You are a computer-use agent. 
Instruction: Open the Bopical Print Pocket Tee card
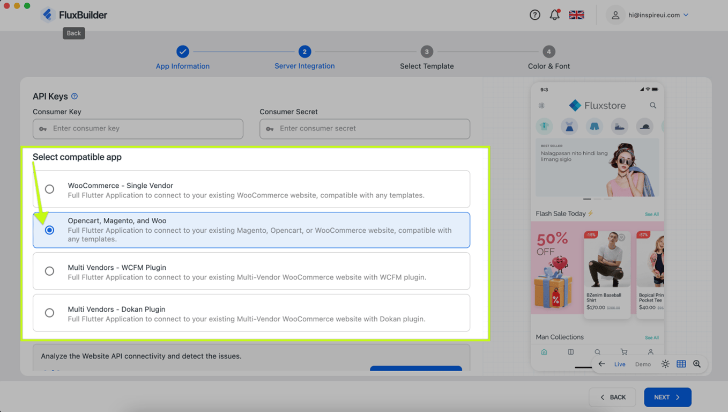pos(650,274)
